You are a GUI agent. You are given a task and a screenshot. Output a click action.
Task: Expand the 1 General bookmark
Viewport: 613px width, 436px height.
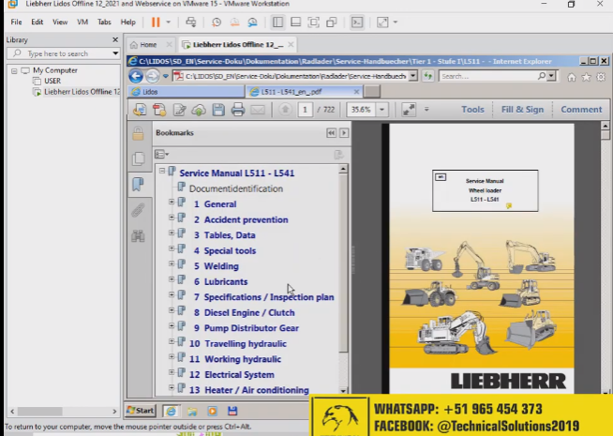(172, 203)
